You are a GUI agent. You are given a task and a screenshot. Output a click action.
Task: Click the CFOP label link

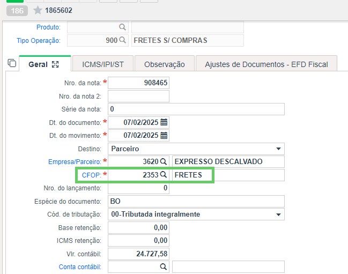pos(92,175)
